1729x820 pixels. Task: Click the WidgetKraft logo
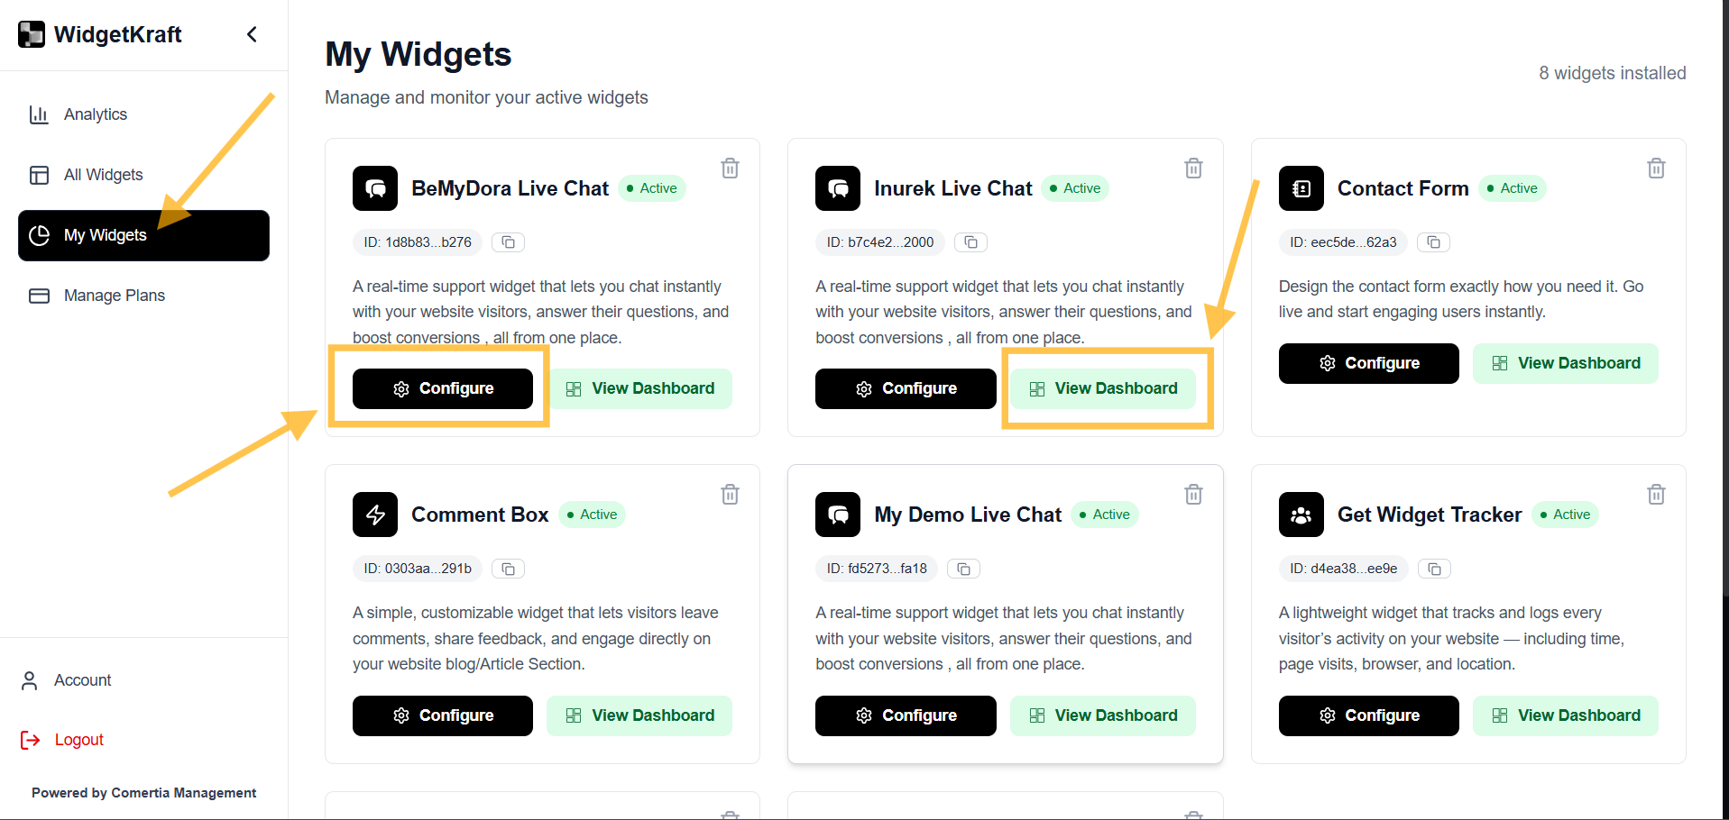click(32, 34)
